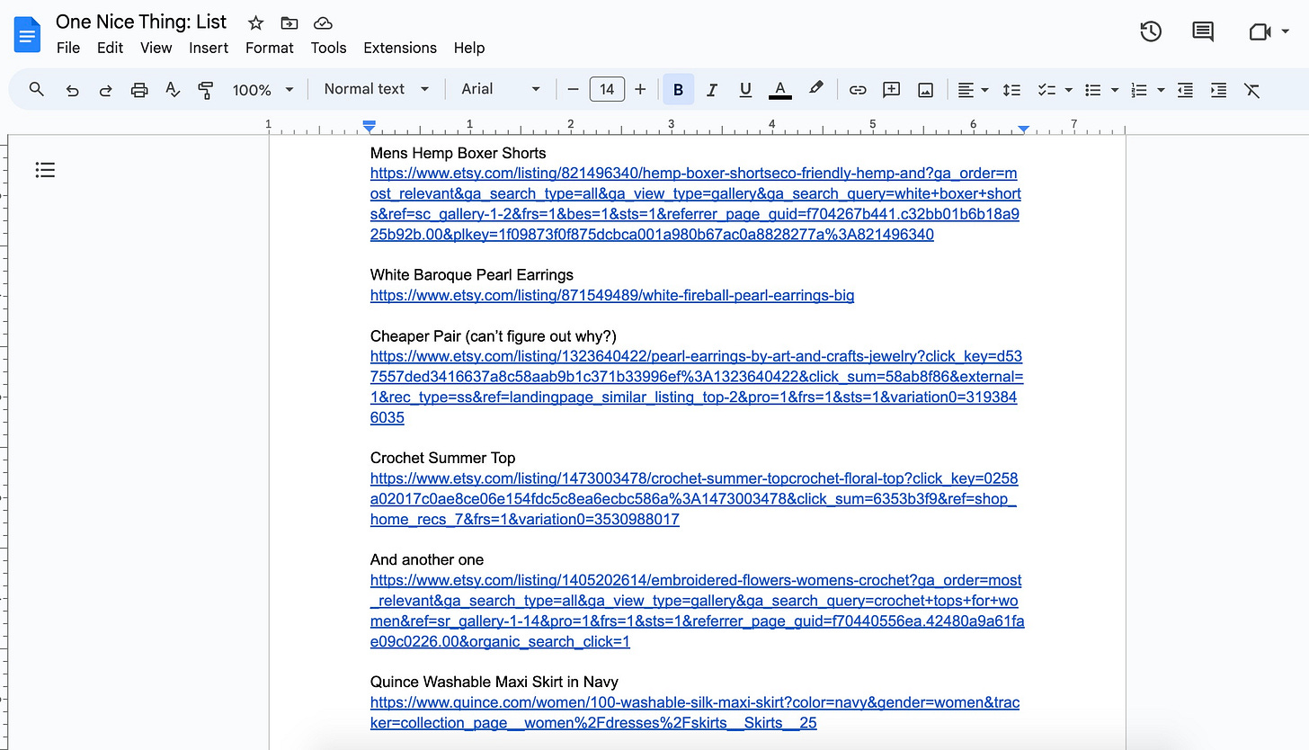Place cursor in Mens Hemp Boxer Shorts heading
Image resolution: width=1309 pixels, height=750 pixels.
coord(458,153)
